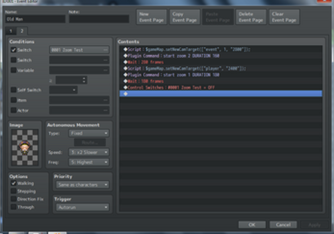Screen dimensions: 334x234
Task: Switch to event page tab 2
Action: 22,31
